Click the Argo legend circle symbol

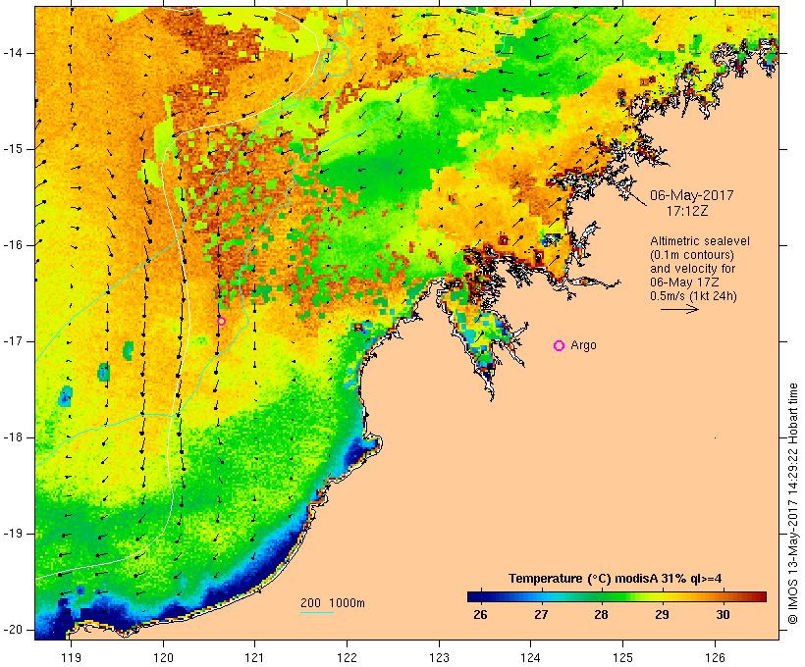pos(560,346)
